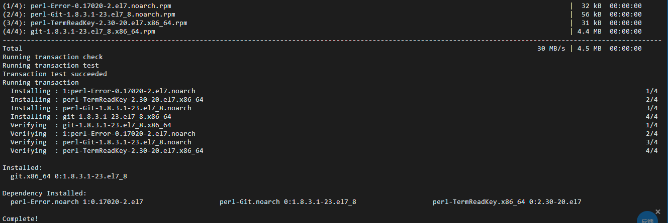Click 'Installed:' heading in terminal output
The width and height of the screenshot is (668, 223).
tap(23, 167)
